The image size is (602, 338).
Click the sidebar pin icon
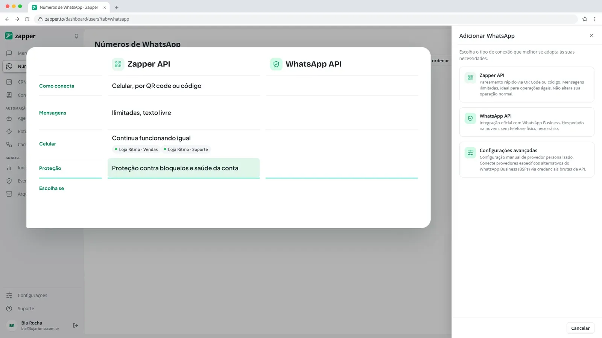(76, 36)
